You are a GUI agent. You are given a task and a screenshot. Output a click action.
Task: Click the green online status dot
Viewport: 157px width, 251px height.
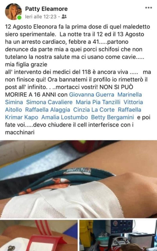19,17
